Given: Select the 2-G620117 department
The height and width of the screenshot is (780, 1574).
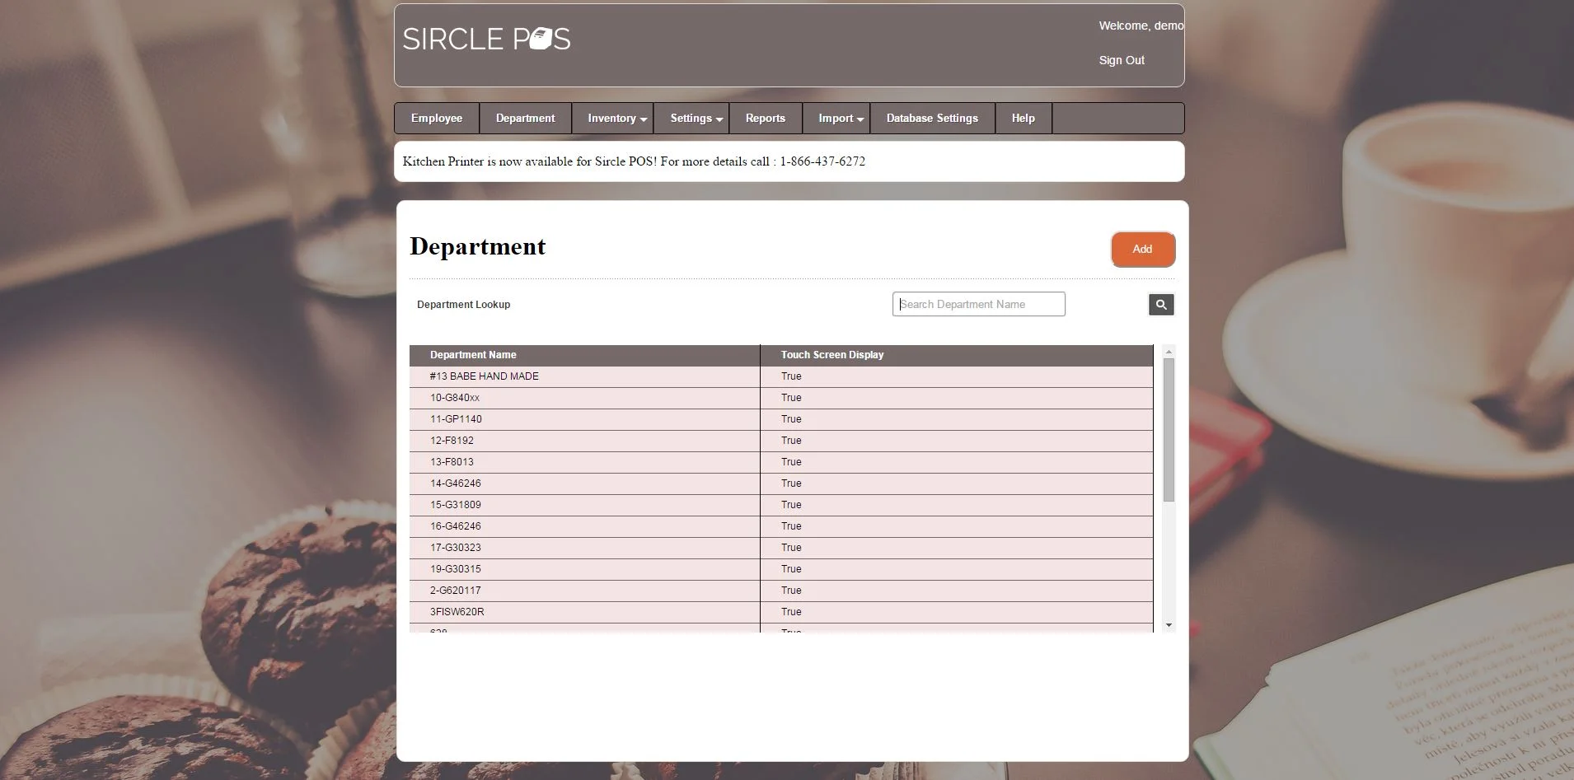Looking at the screenshot, I should pyautogui.click(x=456, y=591).
